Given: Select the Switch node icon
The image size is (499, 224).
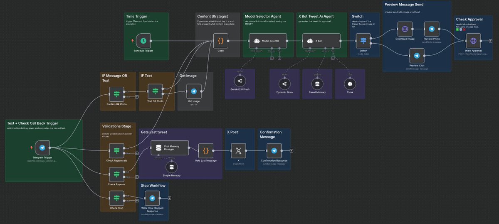Looking at the screenshot, I should [363, 41].
